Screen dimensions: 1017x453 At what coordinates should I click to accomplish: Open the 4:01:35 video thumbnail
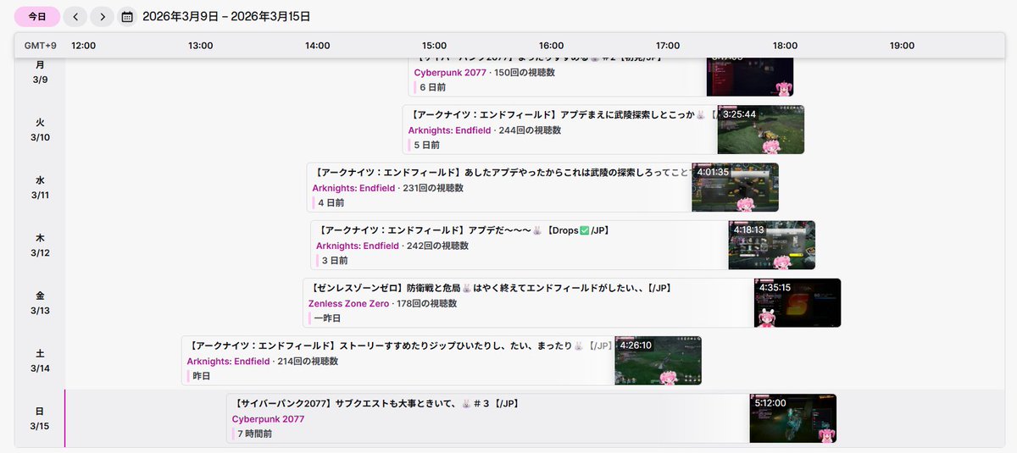point(735,187)
